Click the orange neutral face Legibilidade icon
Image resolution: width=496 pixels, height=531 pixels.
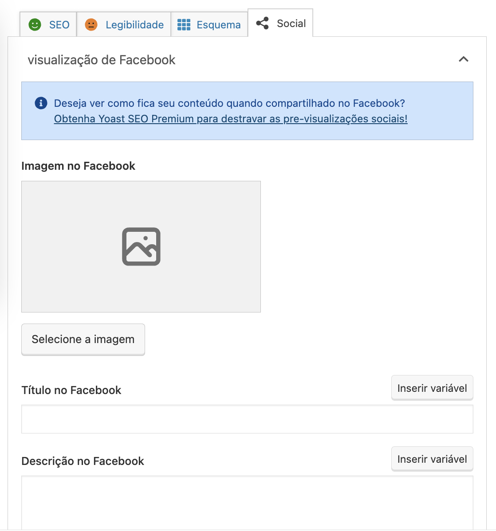pos(91,25)
